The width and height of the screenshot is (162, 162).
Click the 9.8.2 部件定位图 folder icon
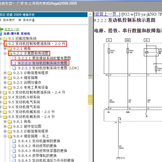click(x=10, y=126)
